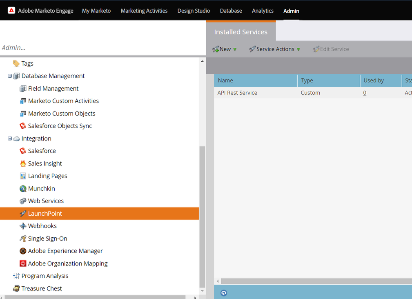This screenshot has width=412, height=299.
Task: Click the grid horizontal scroll left arrow
Action: [218, 281]
